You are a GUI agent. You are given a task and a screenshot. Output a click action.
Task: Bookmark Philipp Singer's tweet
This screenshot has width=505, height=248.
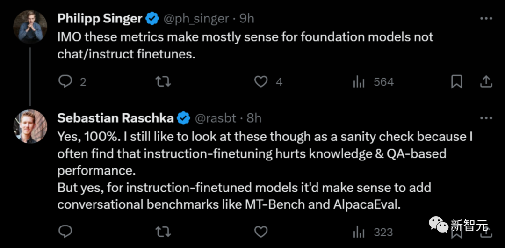(x=456, y=82)
